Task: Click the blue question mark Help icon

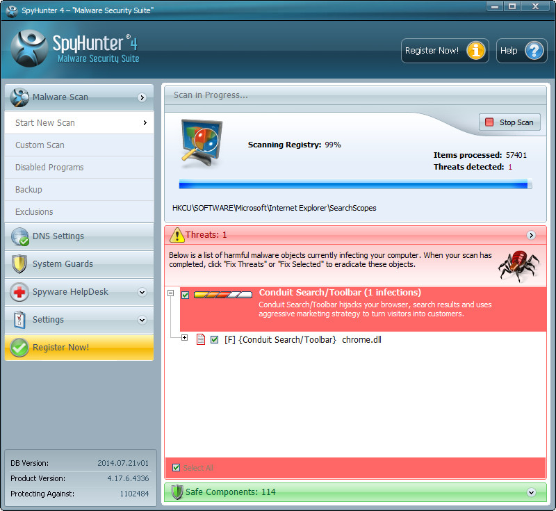Action: (534, 50)
